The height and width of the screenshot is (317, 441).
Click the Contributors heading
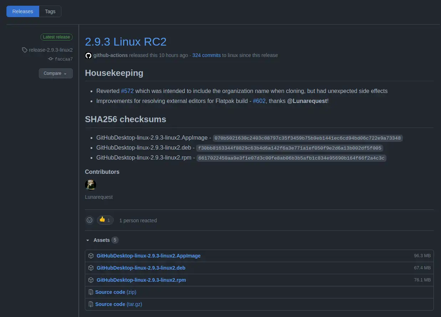point(102,172)
